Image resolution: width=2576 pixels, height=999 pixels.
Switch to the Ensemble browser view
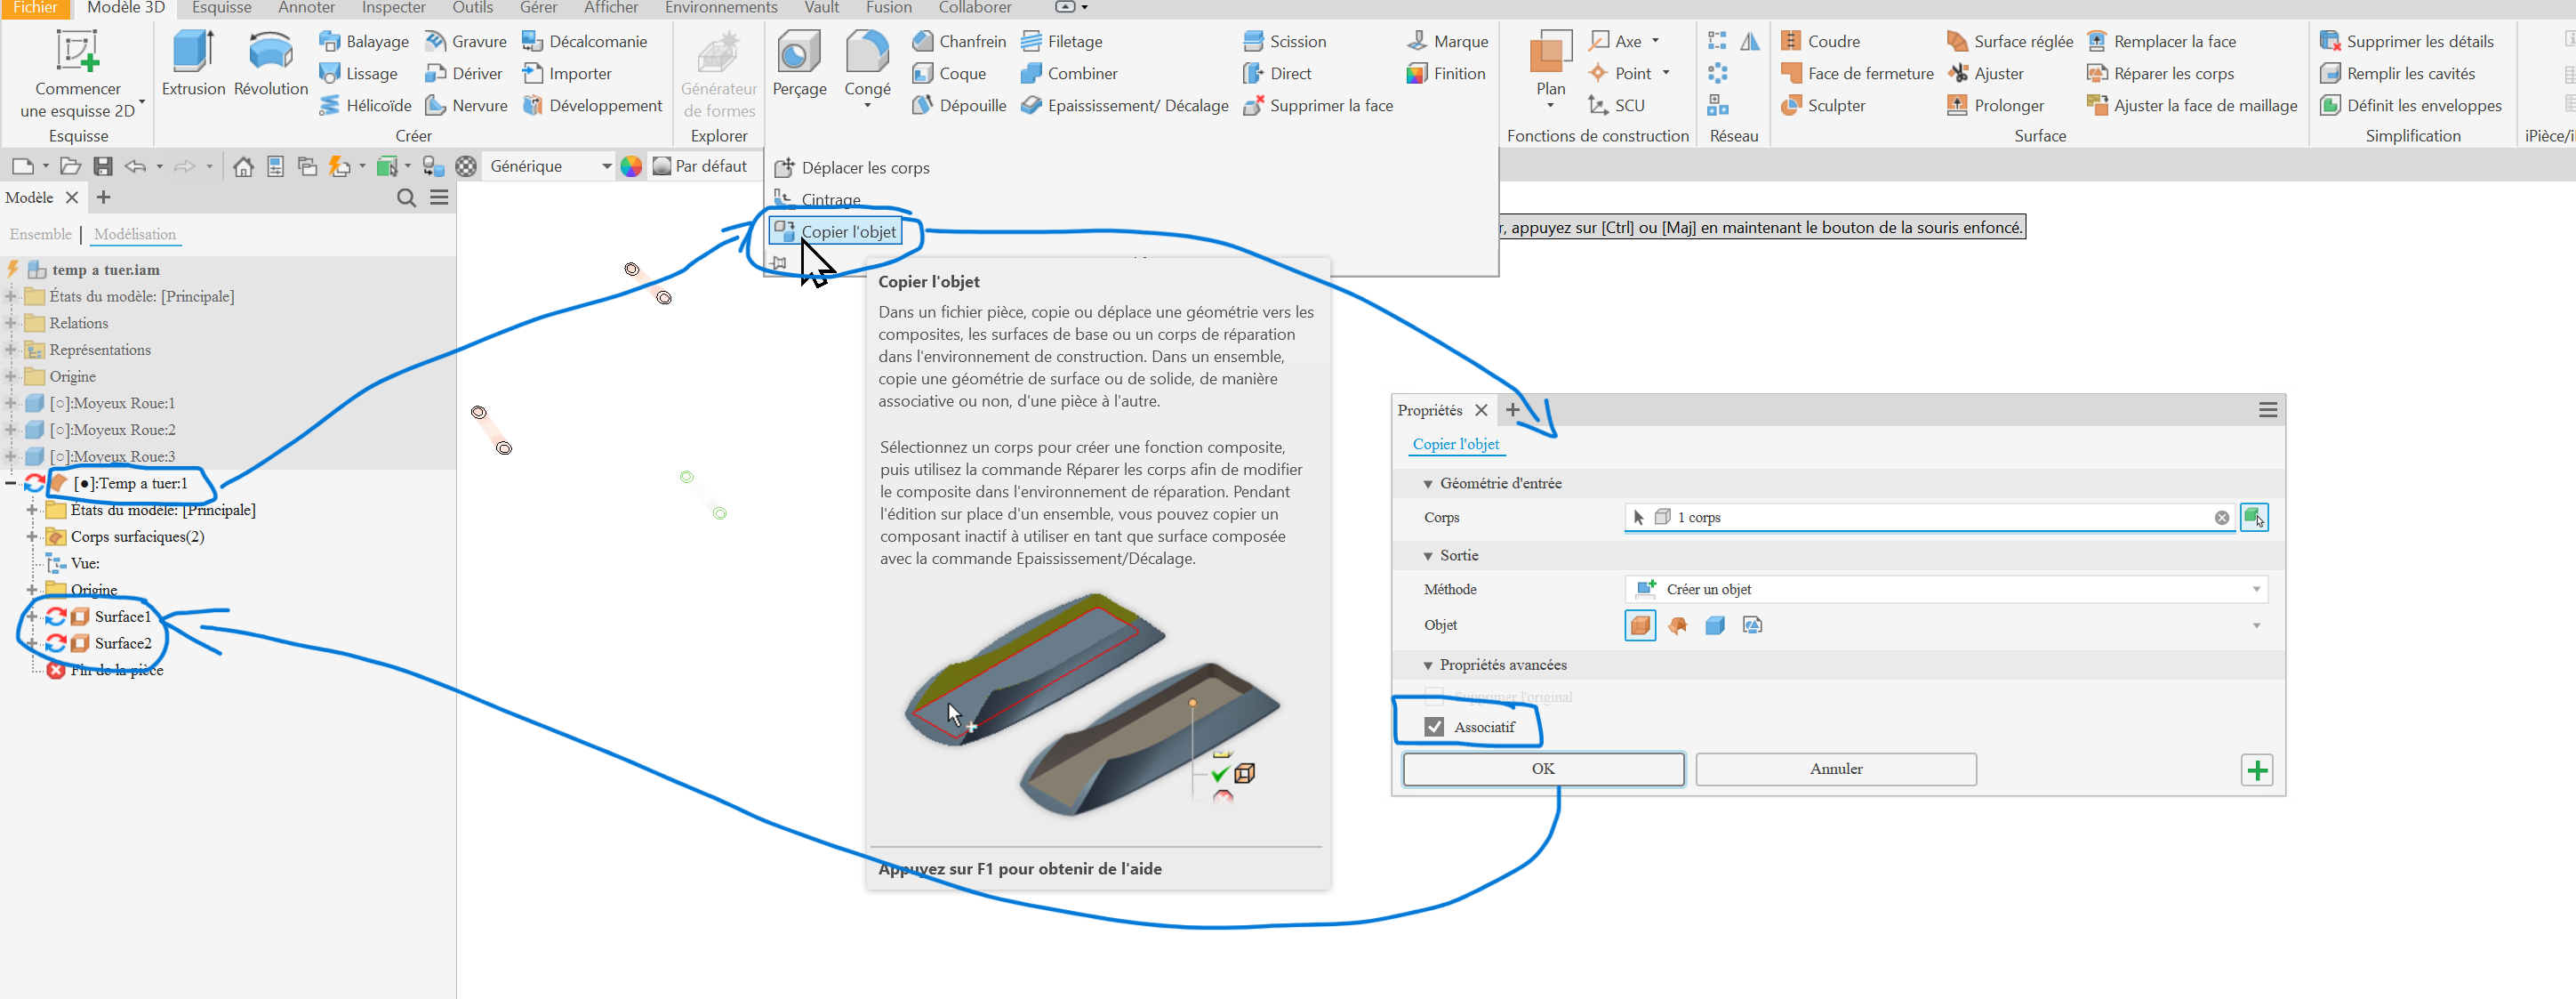(40, 234)
